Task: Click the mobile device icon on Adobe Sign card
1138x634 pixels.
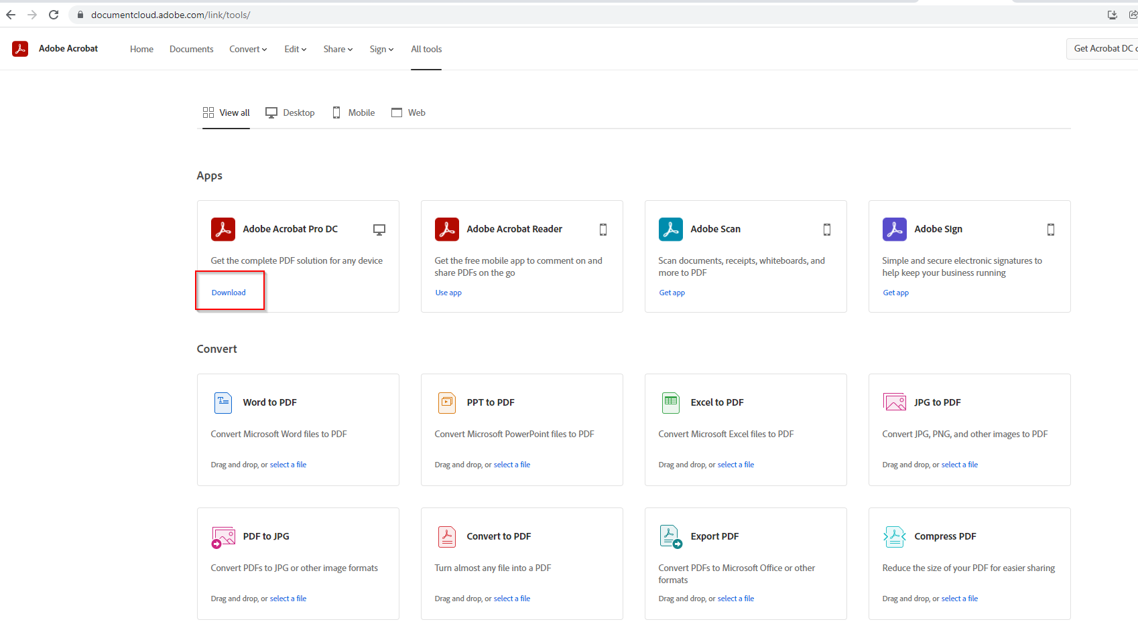Action: (1051, 230)
